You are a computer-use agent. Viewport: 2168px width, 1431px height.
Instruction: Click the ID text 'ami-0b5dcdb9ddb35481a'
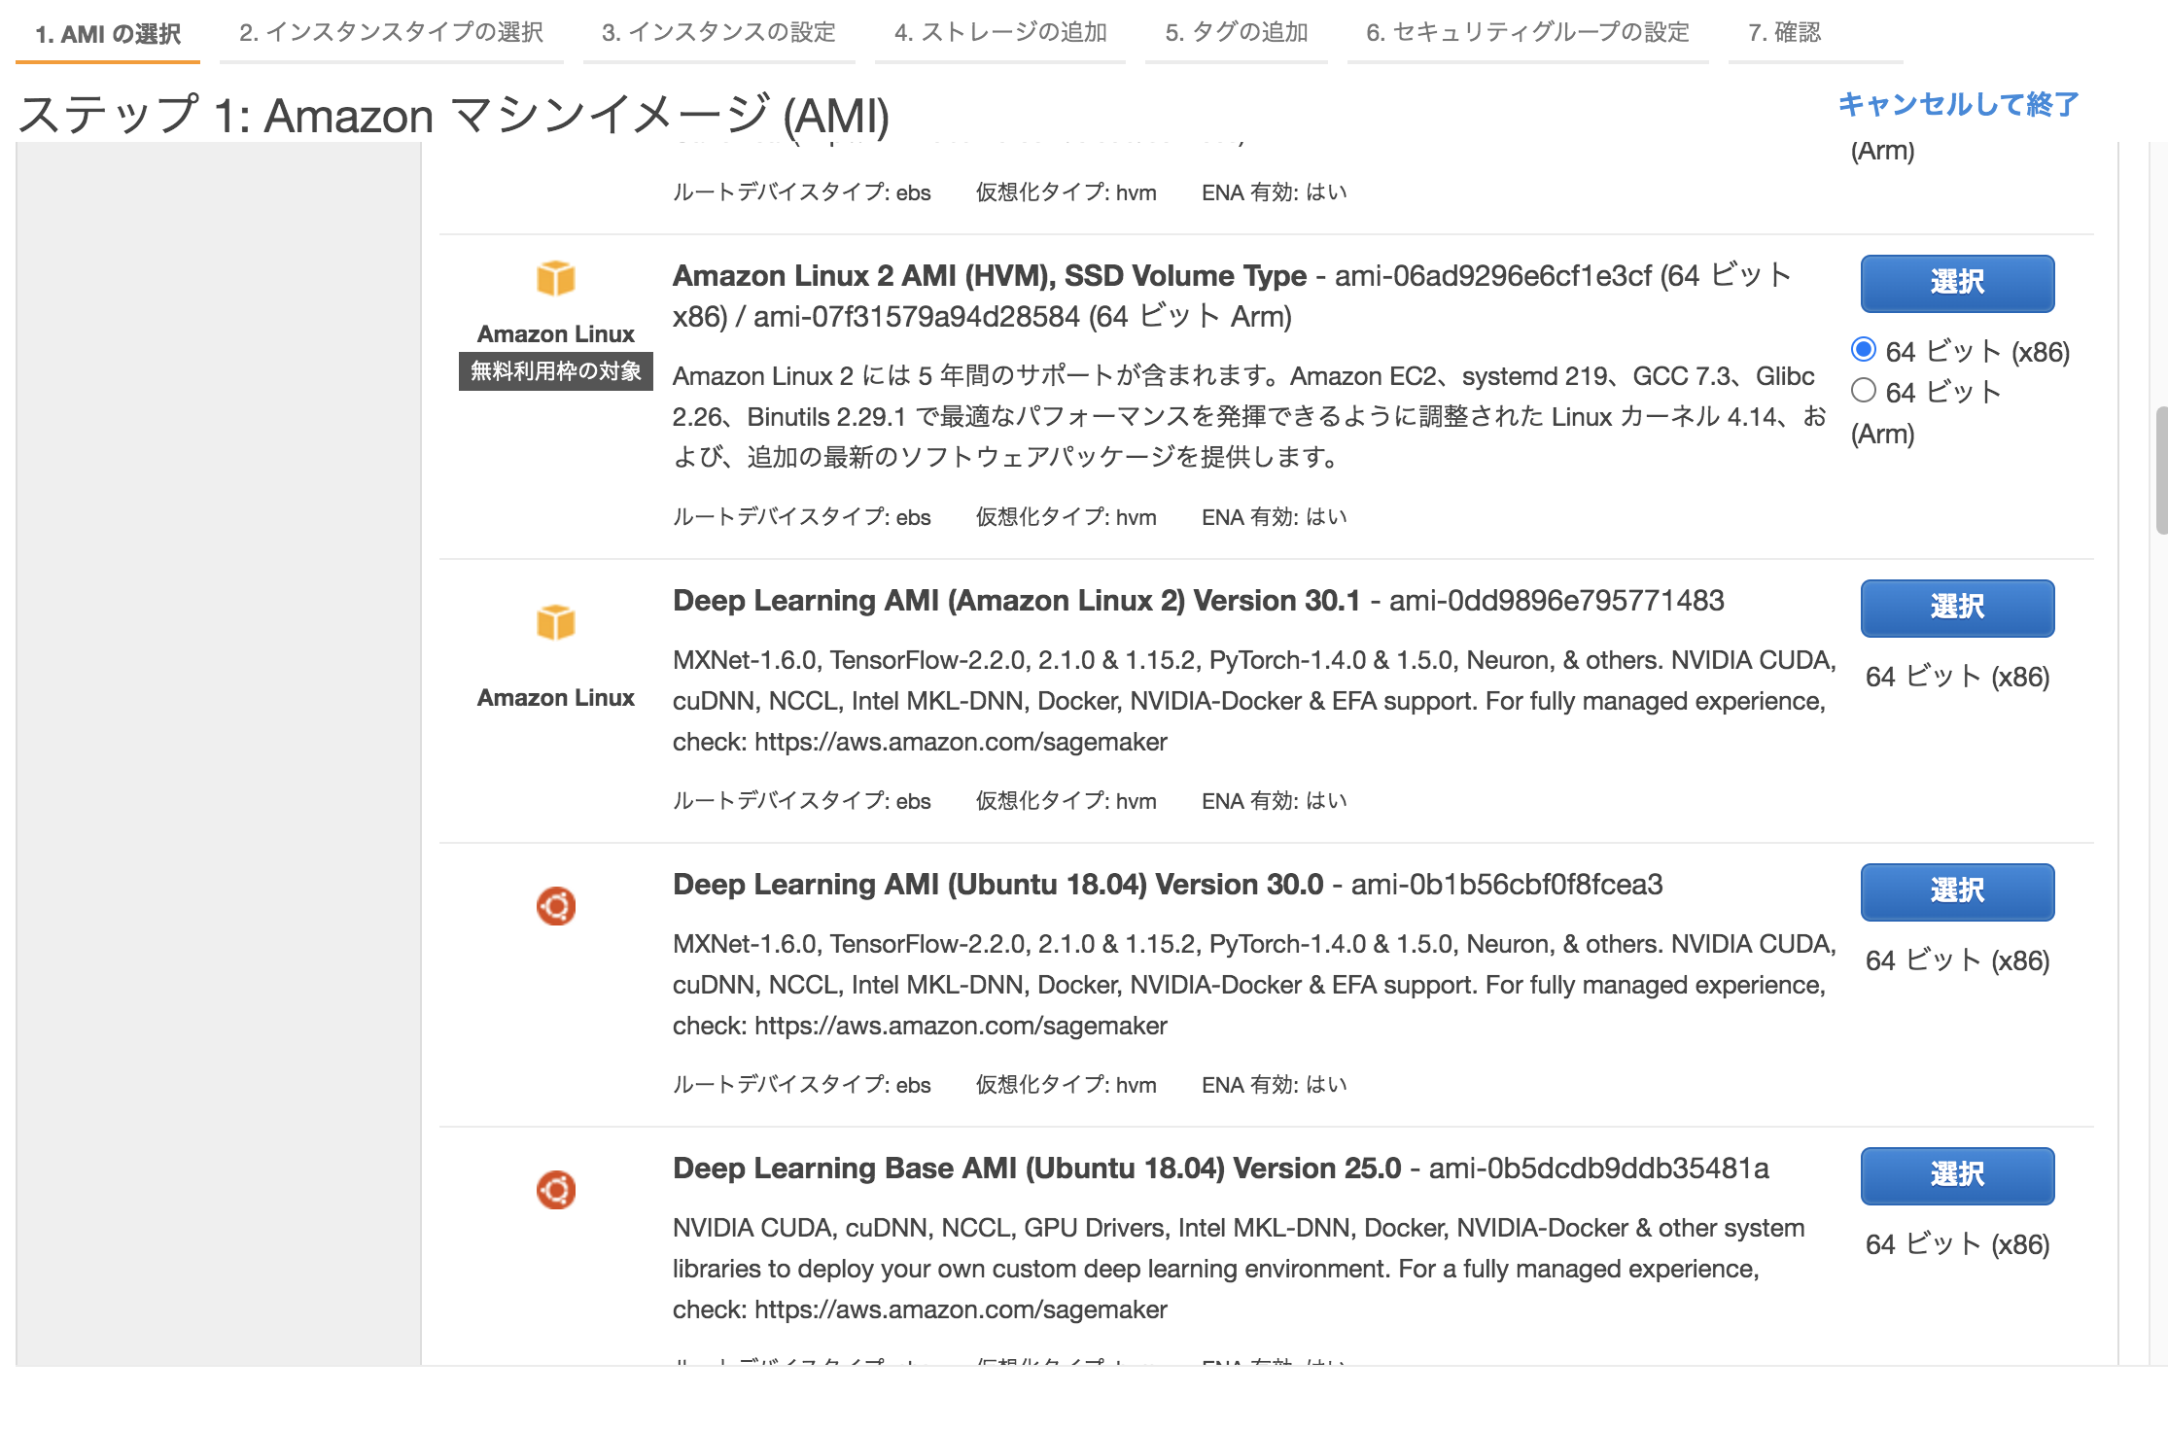1598,1169
